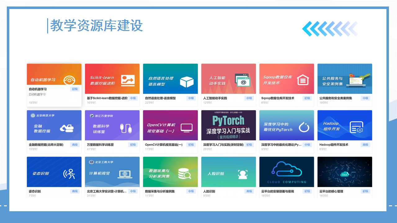Click the cube icon on 自然语言处理 card

tap(186, 81)
